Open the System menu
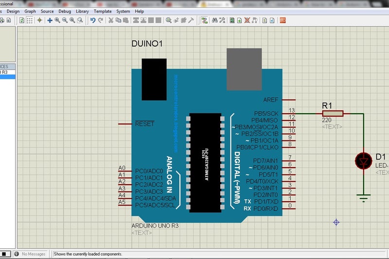 123,11
